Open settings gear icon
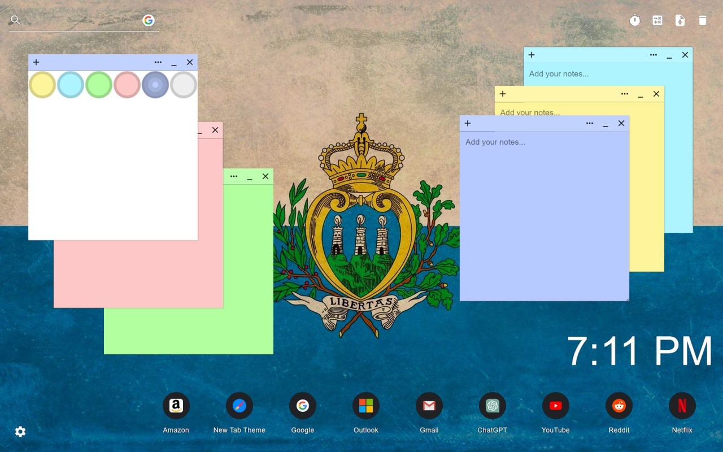This screenshot has height=452, width=723. pyautogui.click(x=20, y=432)
